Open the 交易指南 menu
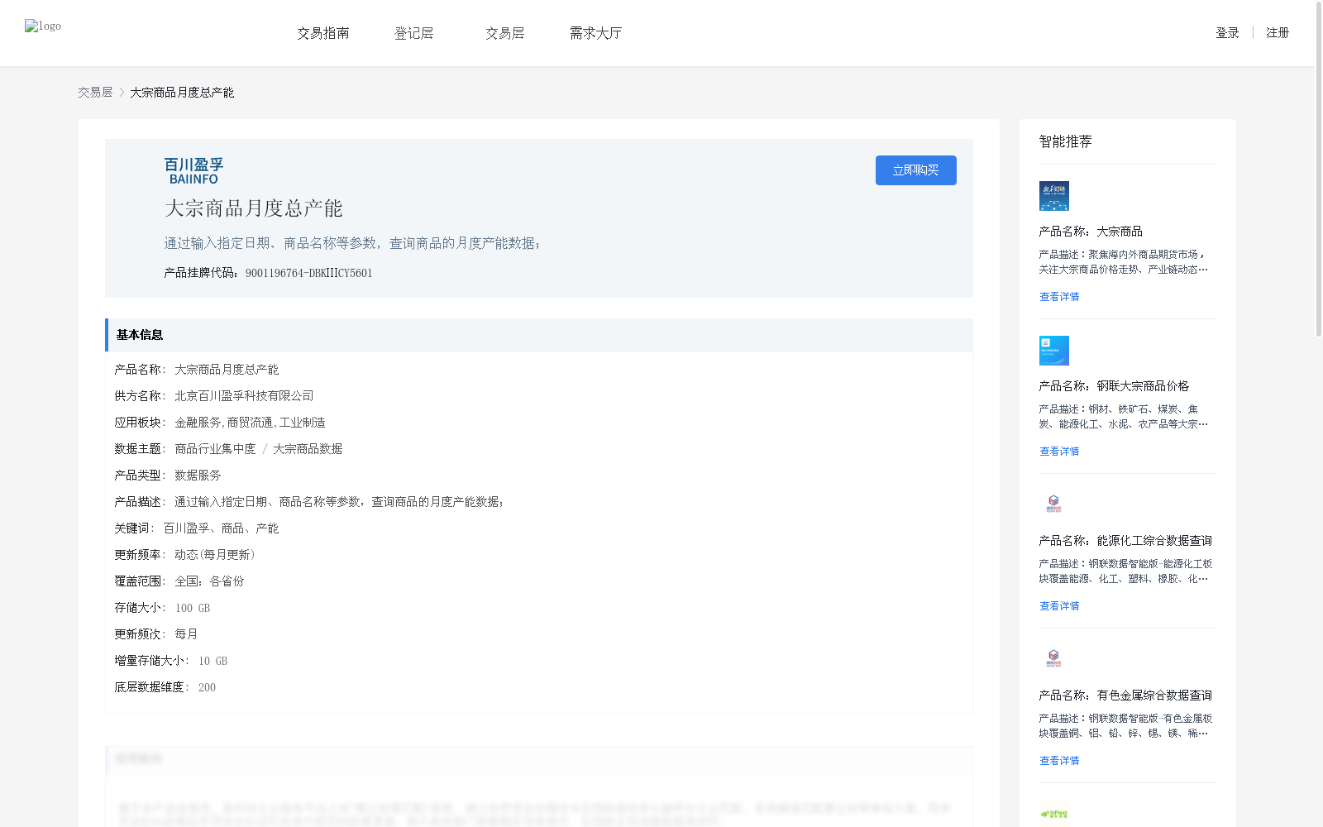Image resolution: width=1323 pixels, height=827 pixels. coord(323,33)
